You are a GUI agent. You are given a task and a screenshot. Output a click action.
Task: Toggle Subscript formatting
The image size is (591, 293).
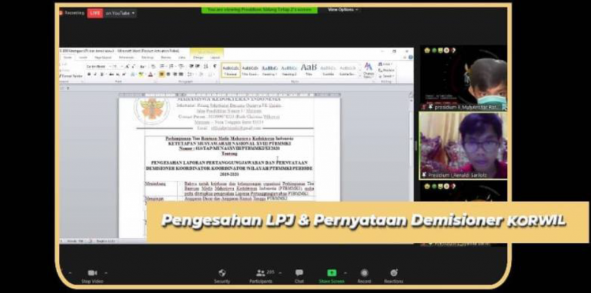[x=118, y=74]
